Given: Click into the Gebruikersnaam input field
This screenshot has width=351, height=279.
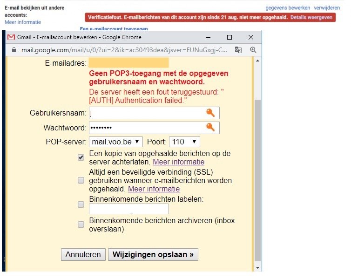Looking at the screenshot, I should tap(154, 113).
